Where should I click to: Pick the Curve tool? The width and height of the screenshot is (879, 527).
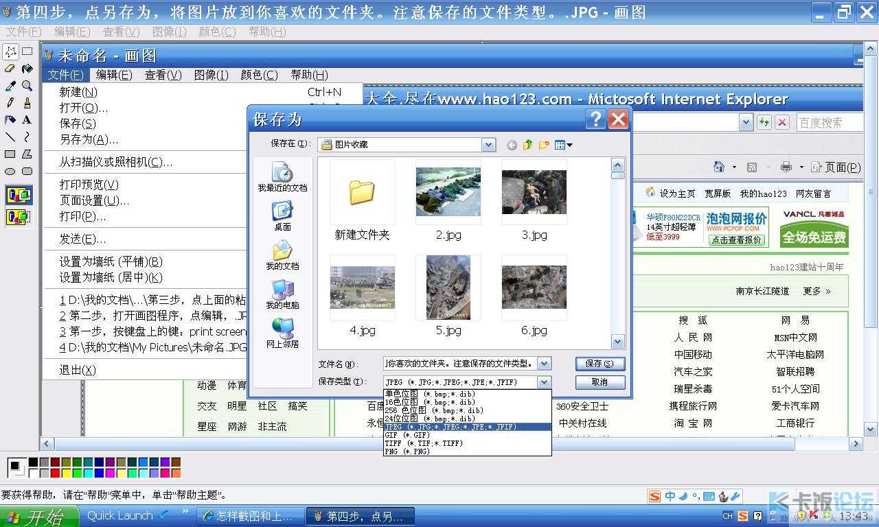27,137
